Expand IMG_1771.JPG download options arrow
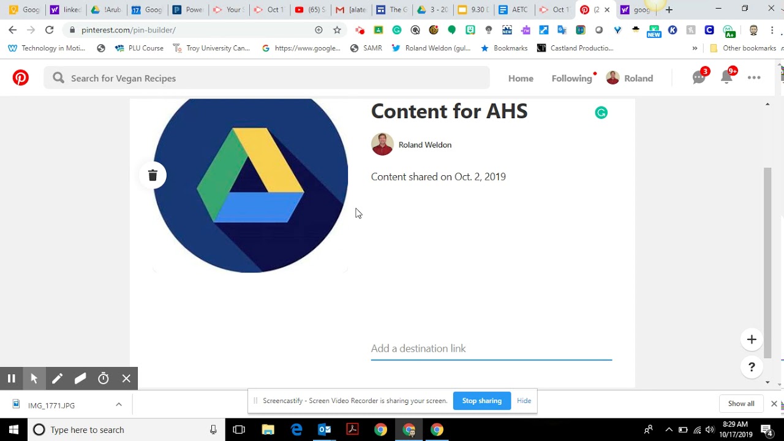 click(x=119, y=405)
